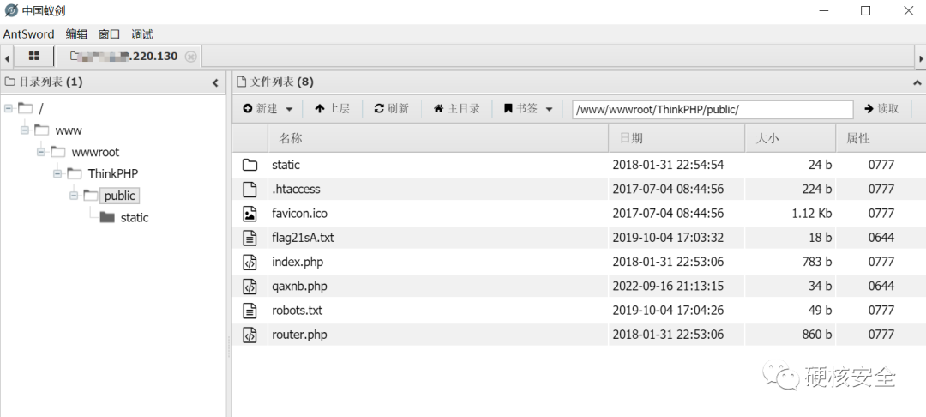Collapse the wwwroot tree node
This screenshot has width=926, height=417.
tap(41, 152)
